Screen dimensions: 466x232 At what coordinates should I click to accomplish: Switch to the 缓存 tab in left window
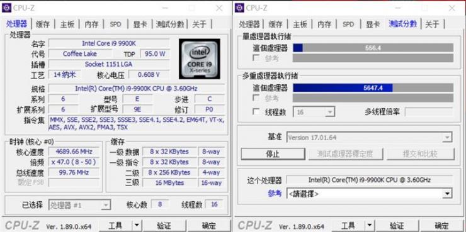(x=43, y=25)
